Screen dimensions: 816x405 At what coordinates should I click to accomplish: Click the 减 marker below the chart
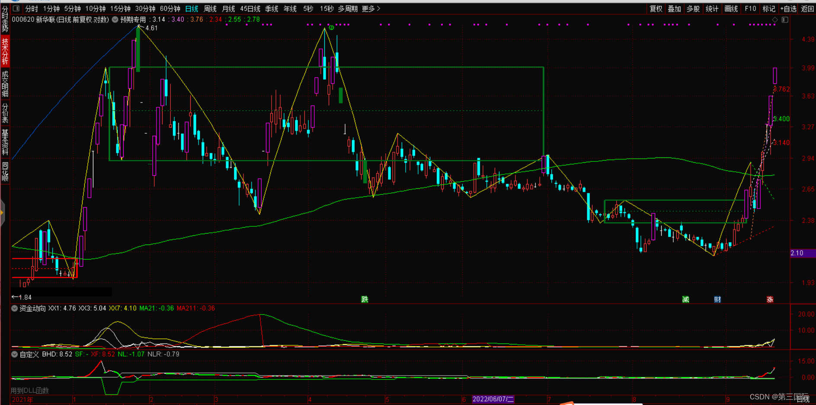pyautogui.click(x=685, y=299)
